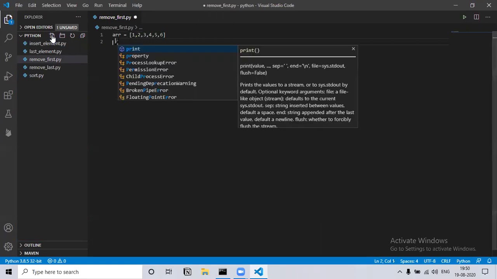
Task: Expand the Outline section
Action: [x=52, y=245]
